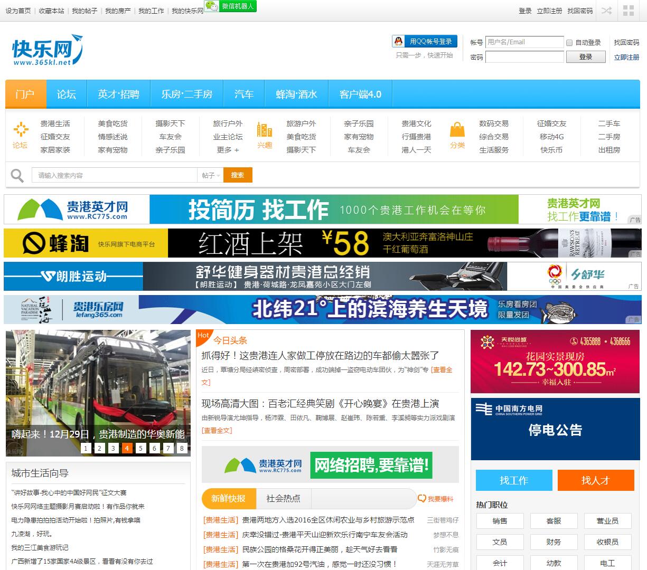Expand the 更多 + forum list

228,150
